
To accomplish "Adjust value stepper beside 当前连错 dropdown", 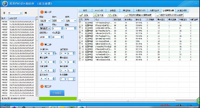I will pos(51,70).
